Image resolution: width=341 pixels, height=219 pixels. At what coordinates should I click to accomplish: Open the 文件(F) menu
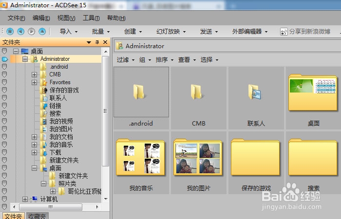[16, 18]
